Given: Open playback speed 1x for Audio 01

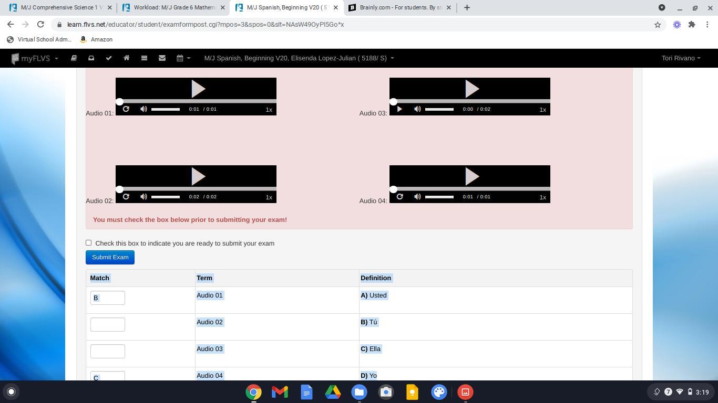Looking at the screenshot, I should 269,110.
